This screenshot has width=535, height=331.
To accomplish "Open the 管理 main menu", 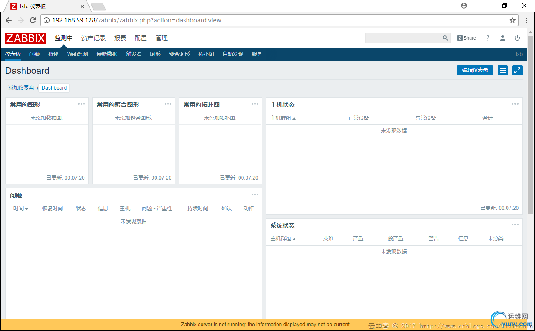I will pyautogui.click(x=162, y=38).
